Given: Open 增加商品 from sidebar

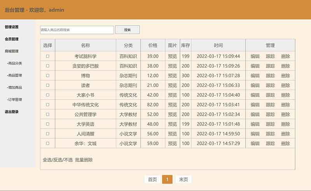Looking at the screenshot, I should (15, 88).
